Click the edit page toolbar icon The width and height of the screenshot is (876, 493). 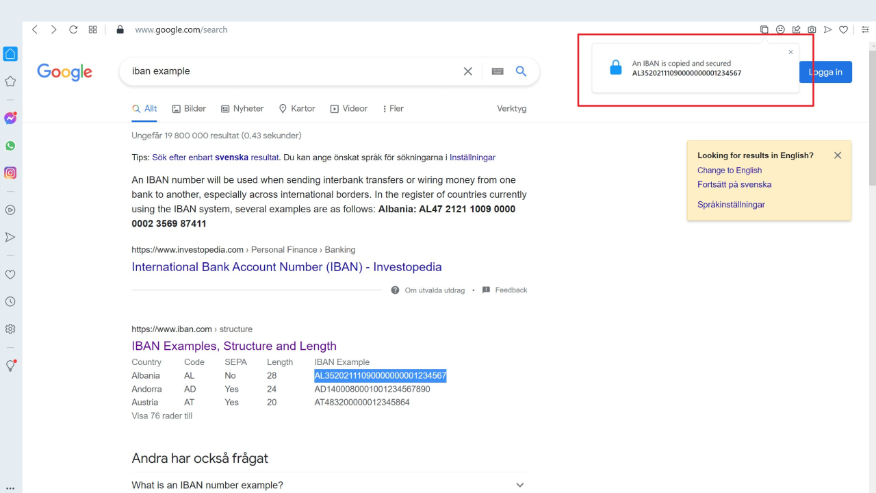[x=797, y=29]
